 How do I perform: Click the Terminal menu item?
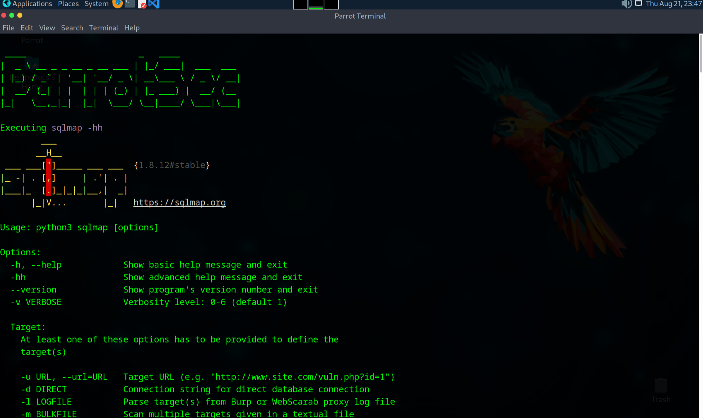point(103,28)
